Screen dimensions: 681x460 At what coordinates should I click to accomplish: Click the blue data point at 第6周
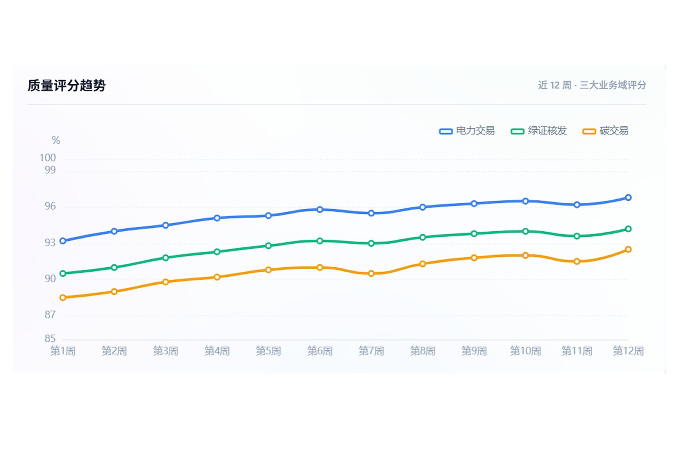(320, 210)
